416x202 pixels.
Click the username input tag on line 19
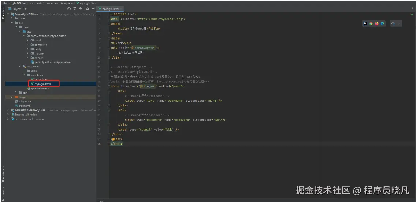[173, 101]
